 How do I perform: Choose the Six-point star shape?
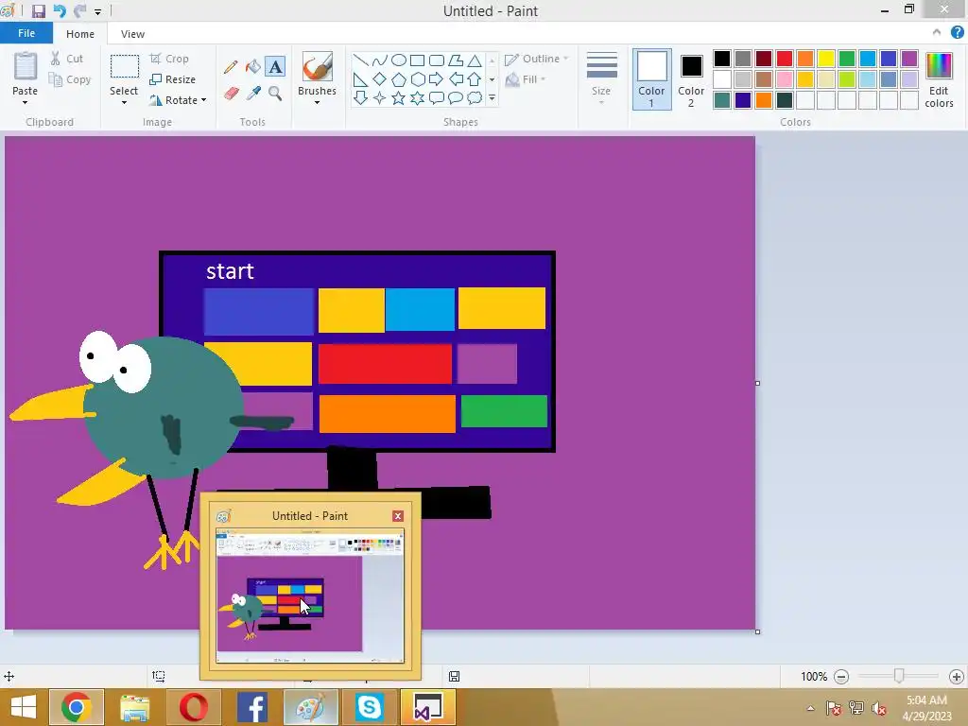click(x=417, y=97)
